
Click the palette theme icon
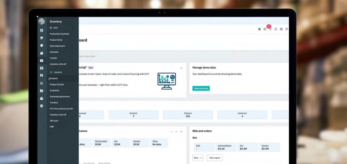click(x=287, y=29)
